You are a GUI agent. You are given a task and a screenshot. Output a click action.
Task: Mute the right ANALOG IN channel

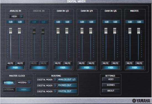(x=20, y=63)
